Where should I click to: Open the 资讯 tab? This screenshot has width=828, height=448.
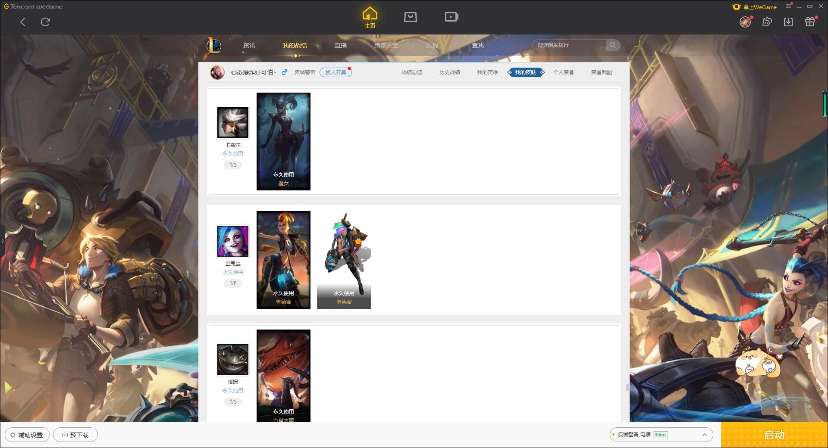point(249,45)
